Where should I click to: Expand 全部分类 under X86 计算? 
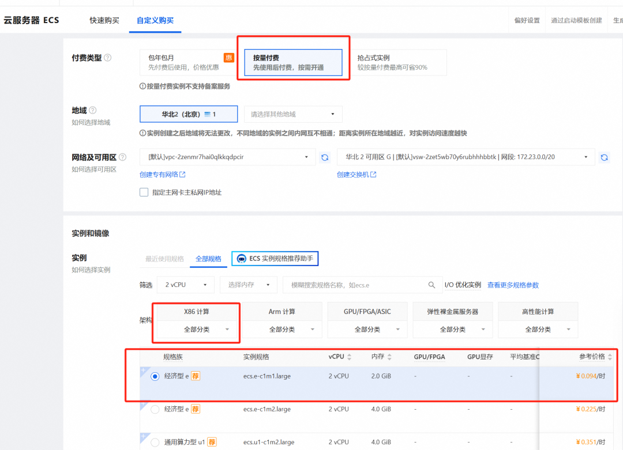point(197,330)
